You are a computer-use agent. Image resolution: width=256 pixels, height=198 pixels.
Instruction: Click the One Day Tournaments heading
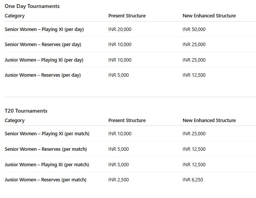click(32, 6)
